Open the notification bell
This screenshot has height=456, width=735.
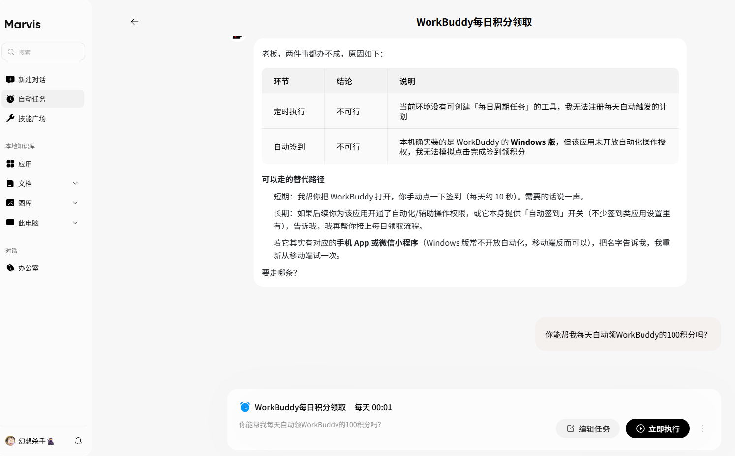(78, 441)
